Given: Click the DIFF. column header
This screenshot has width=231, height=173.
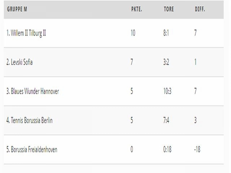Looking at the screenshot, I should (200, 9).
